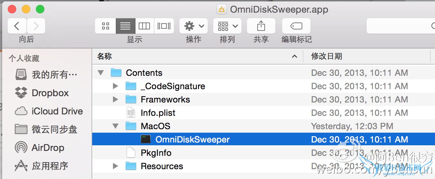Switch to column view mode
The image size is (435, 179).
point(144,26)
